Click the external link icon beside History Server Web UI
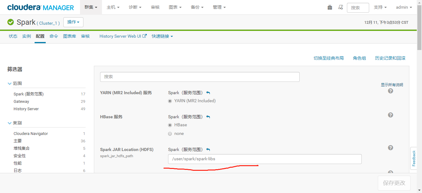The image size is (422, 193). click(x=145, y=36)
